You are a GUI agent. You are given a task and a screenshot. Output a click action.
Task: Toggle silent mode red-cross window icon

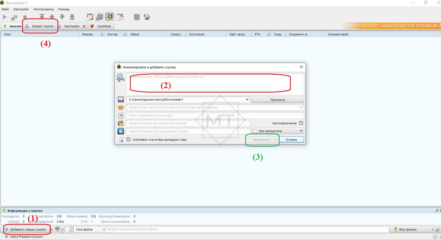pos(120,17)
